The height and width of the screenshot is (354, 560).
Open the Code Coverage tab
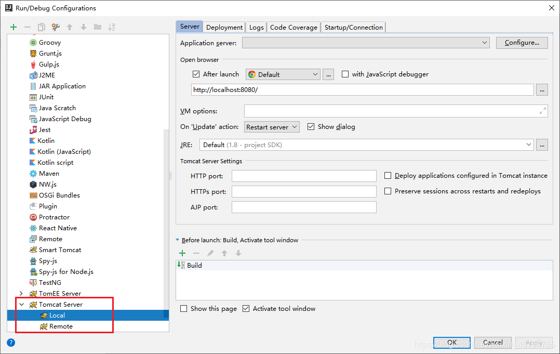point(294,27)
